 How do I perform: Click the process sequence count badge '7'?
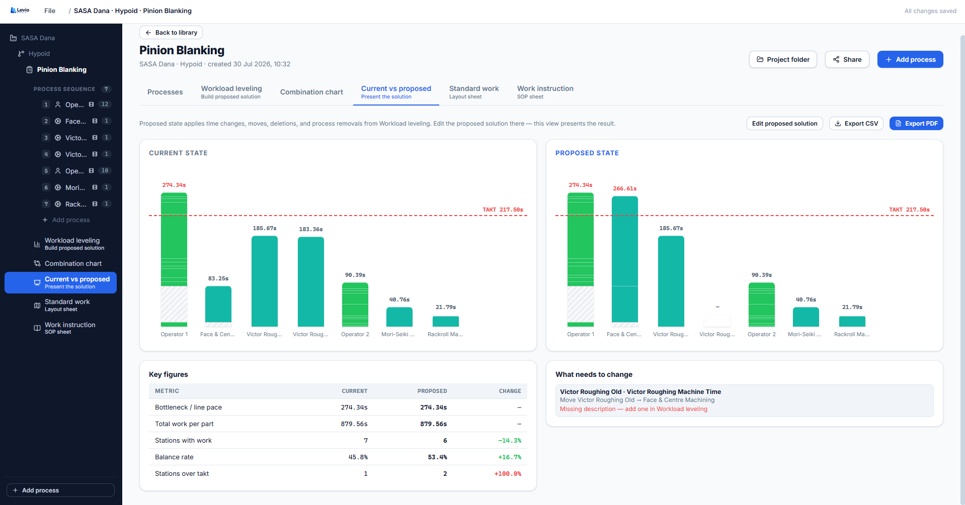click(106, 89)
